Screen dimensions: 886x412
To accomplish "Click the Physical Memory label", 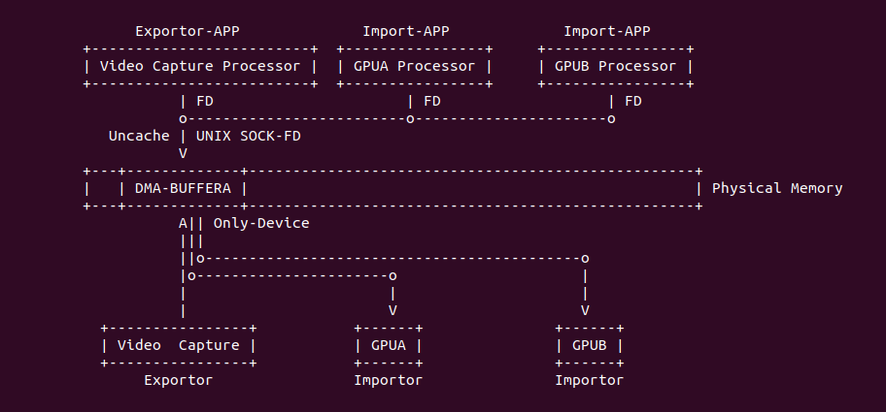I will click(777, 188).
